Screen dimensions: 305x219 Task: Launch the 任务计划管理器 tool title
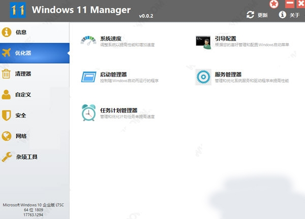coord(118,111)
